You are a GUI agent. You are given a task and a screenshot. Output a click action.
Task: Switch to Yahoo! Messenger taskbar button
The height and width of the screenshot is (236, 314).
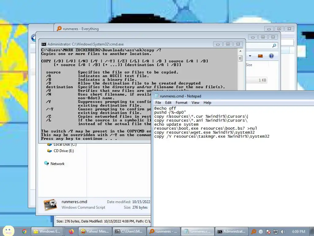tap(95, 231)
